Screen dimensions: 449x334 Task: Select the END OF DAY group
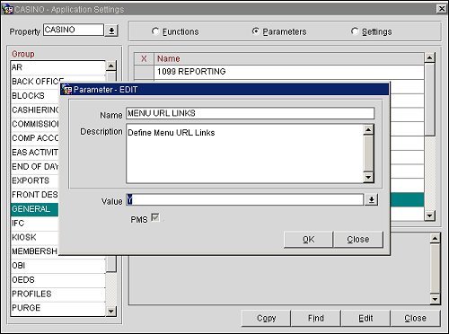point(35,166)
